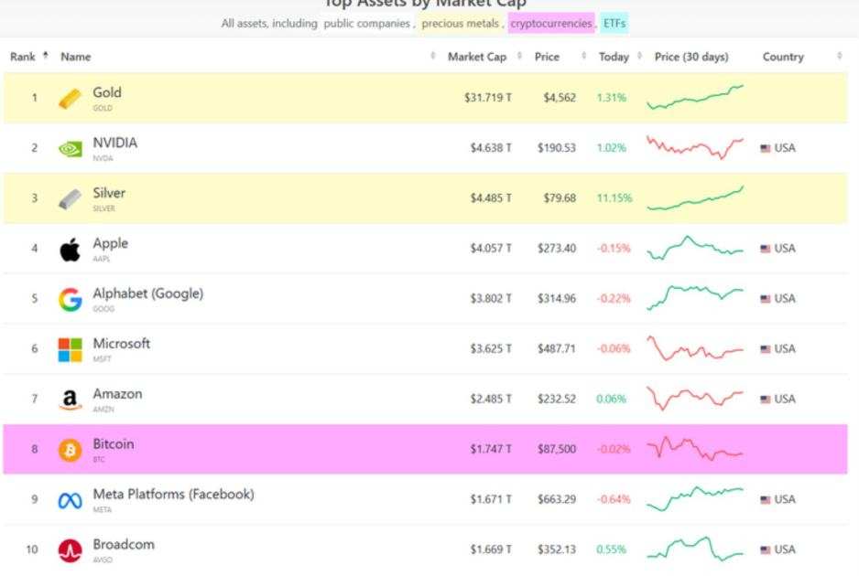Sort table by Today change column
The height and width of the screenshot is (576, 859).
pos(614,57)
